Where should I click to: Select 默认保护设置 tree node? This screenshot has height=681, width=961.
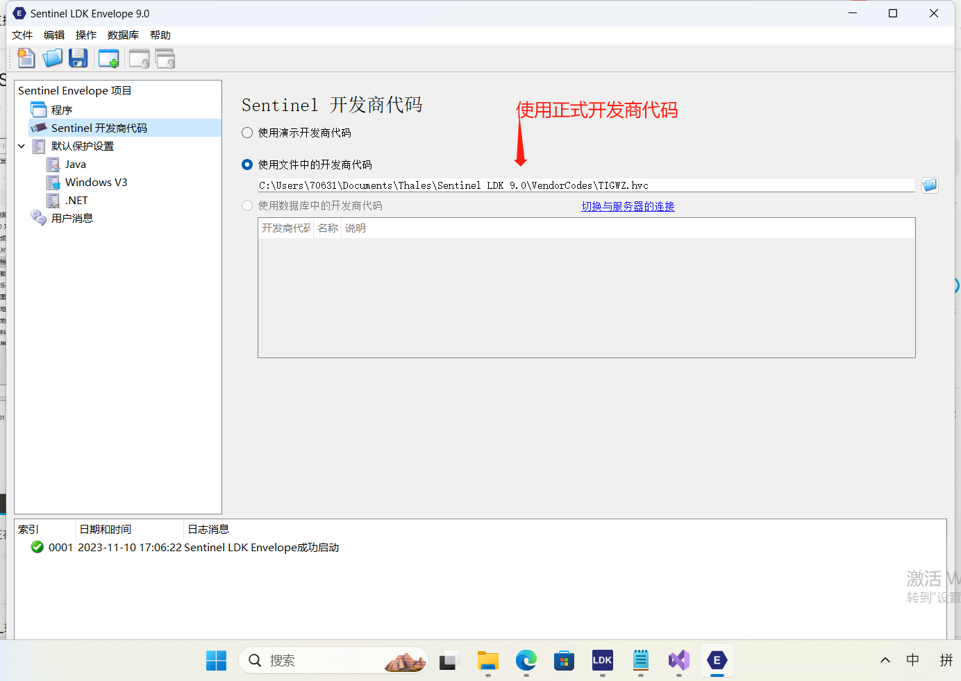83,146
